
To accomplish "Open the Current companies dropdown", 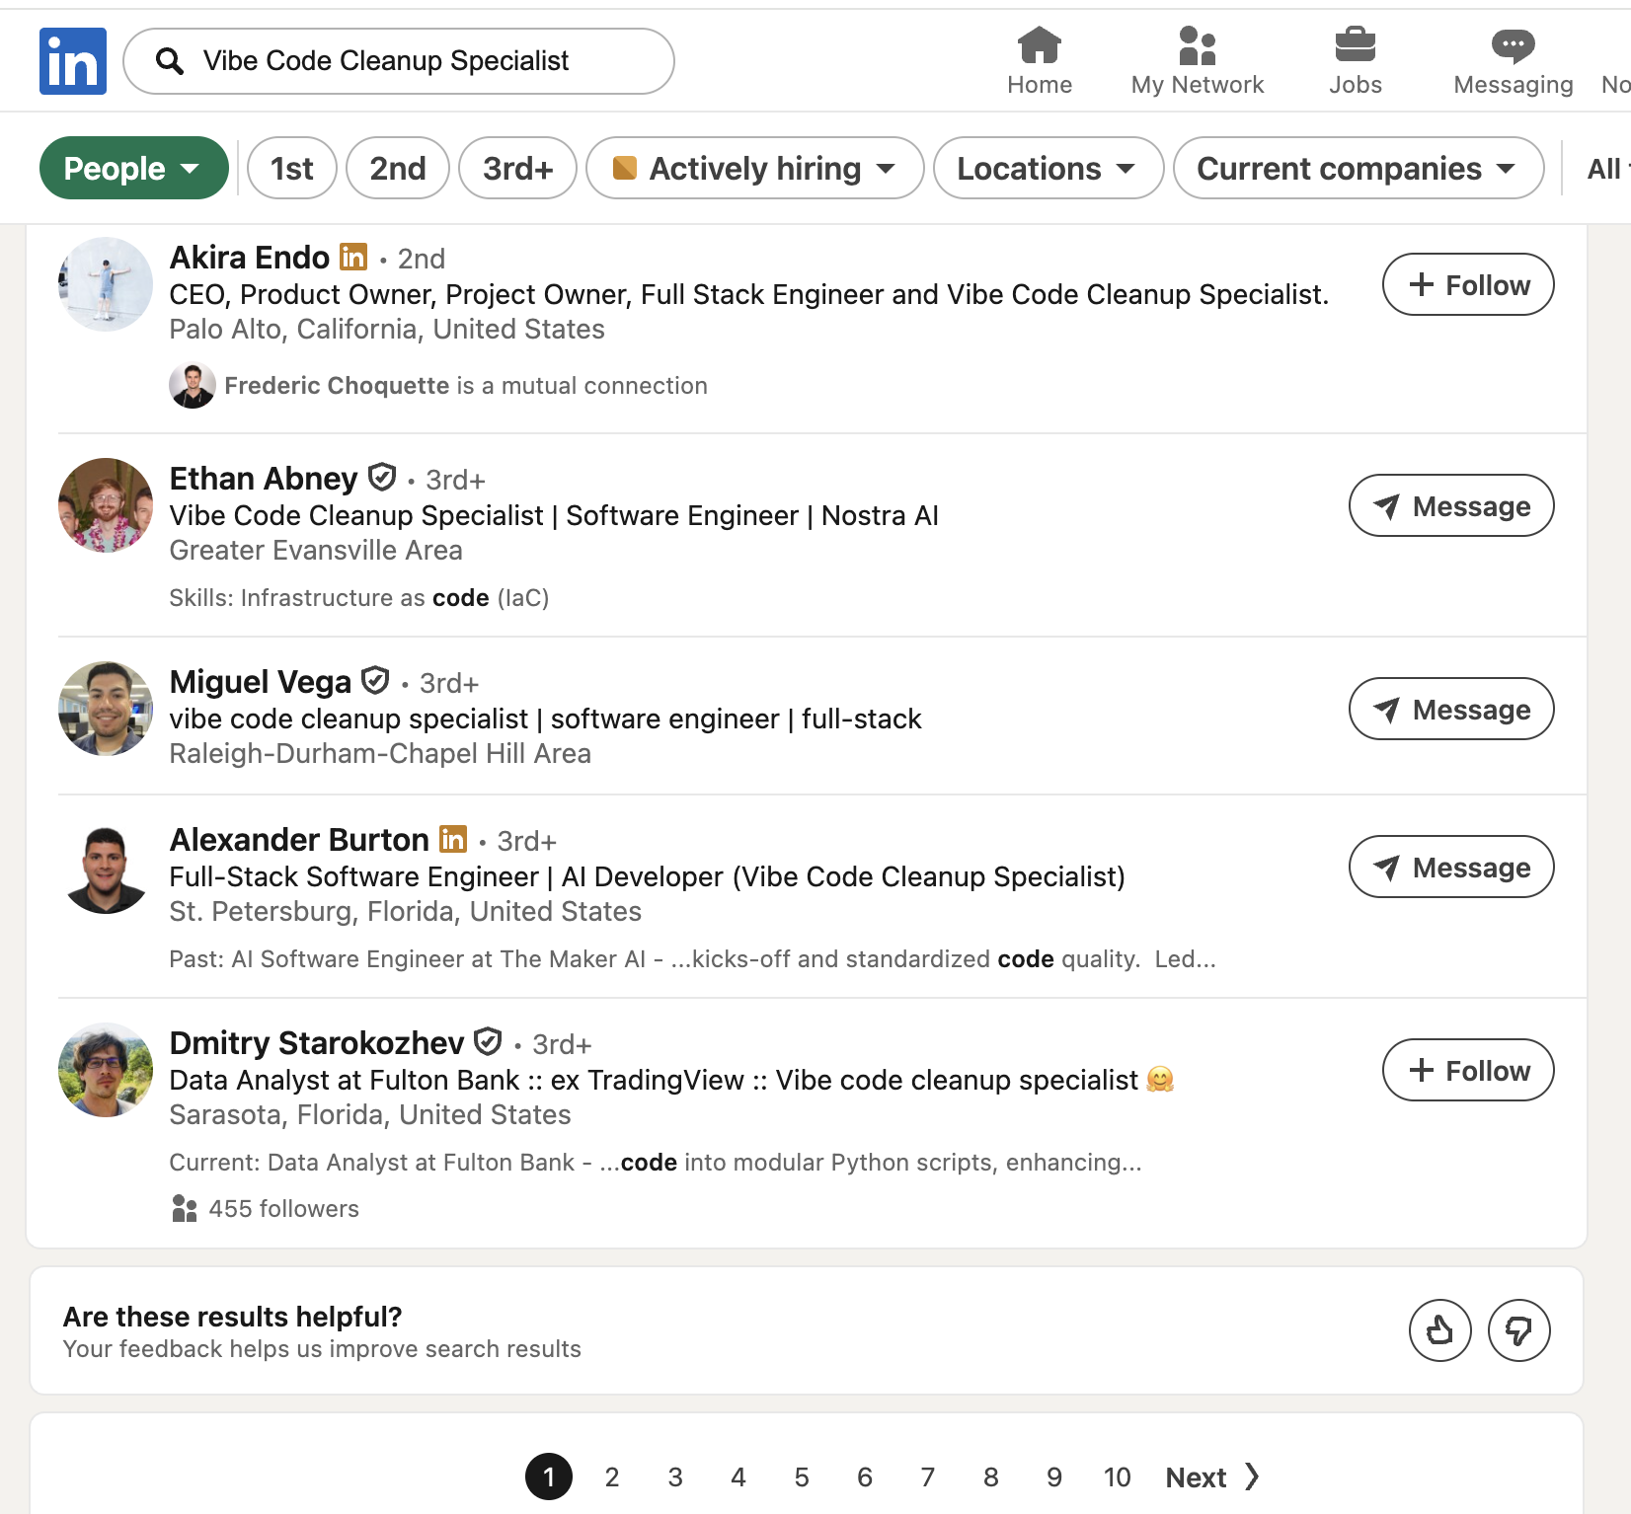I will [1358, 169].
